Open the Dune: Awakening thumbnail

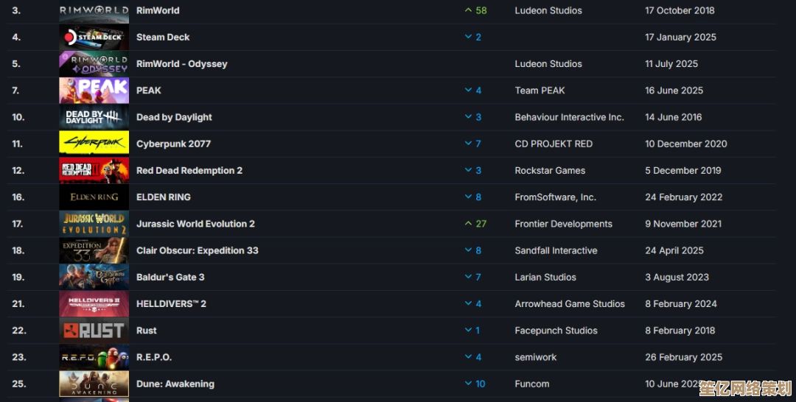[94, 384]
